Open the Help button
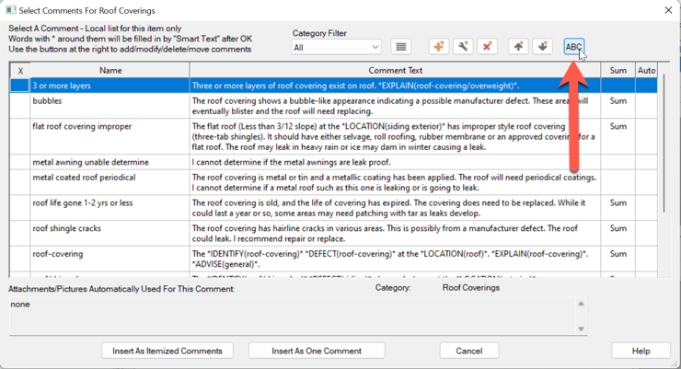Image resolution: width=681 pixels, height=369 pixels. [641, 351]
